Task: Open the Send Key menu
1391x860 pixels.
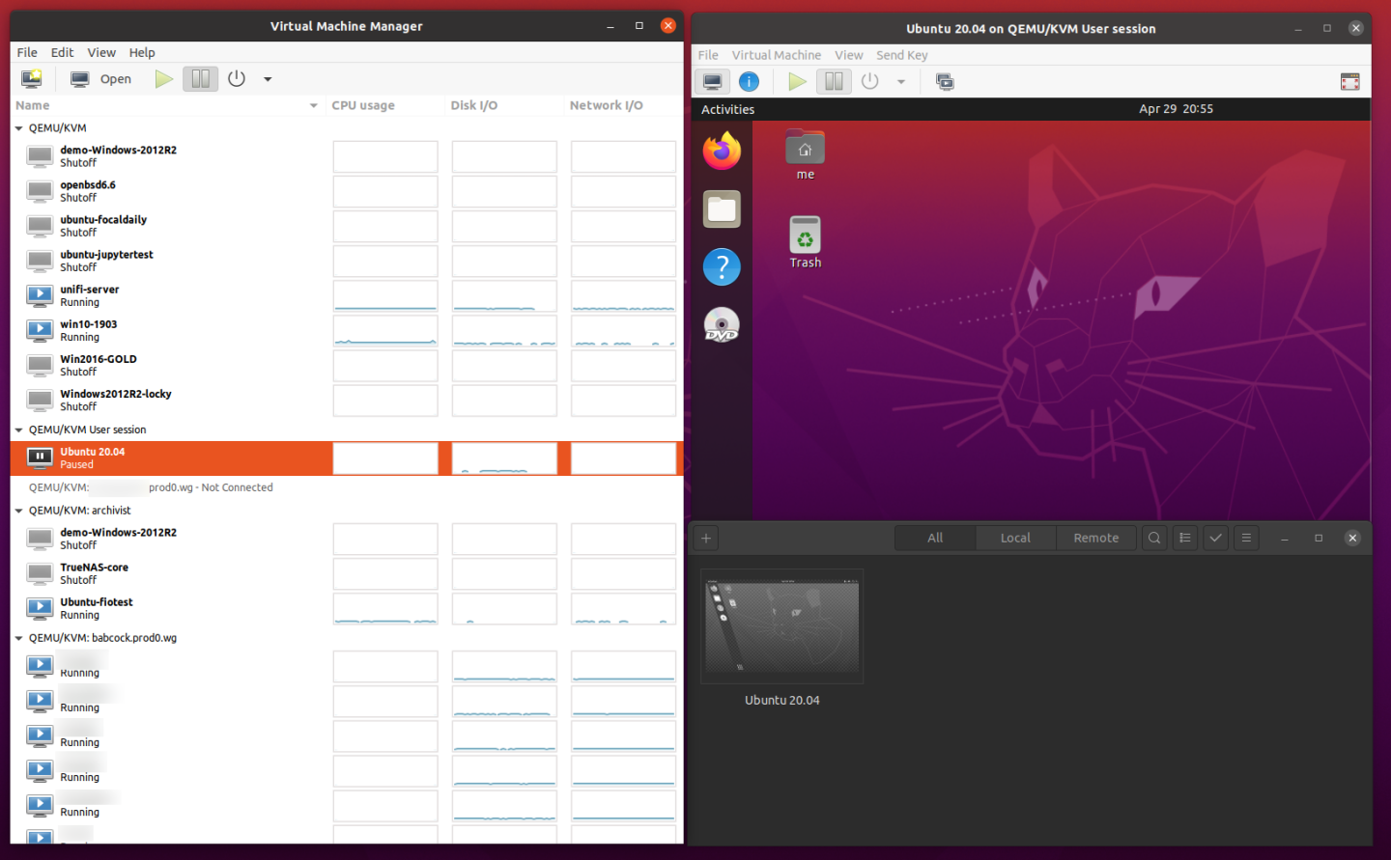Action: coord(901,55)
